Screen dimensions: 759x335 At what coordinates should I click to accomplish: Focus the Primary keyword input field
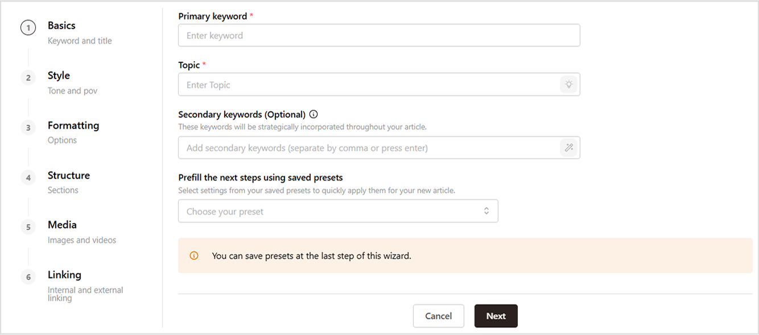coord(379,35)
